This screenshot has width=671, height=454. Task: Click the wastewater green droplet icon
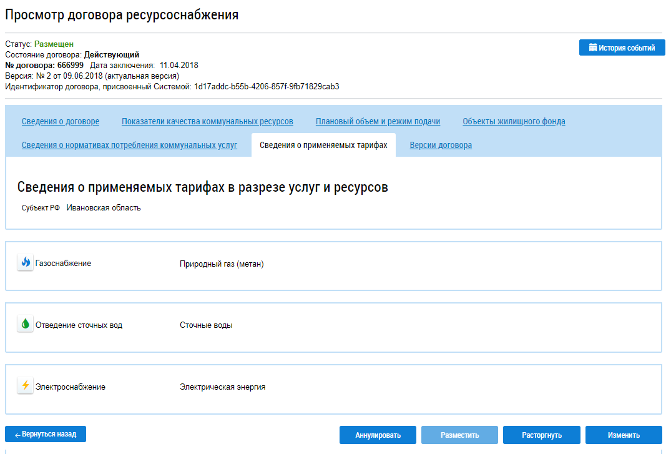point(25,324)
